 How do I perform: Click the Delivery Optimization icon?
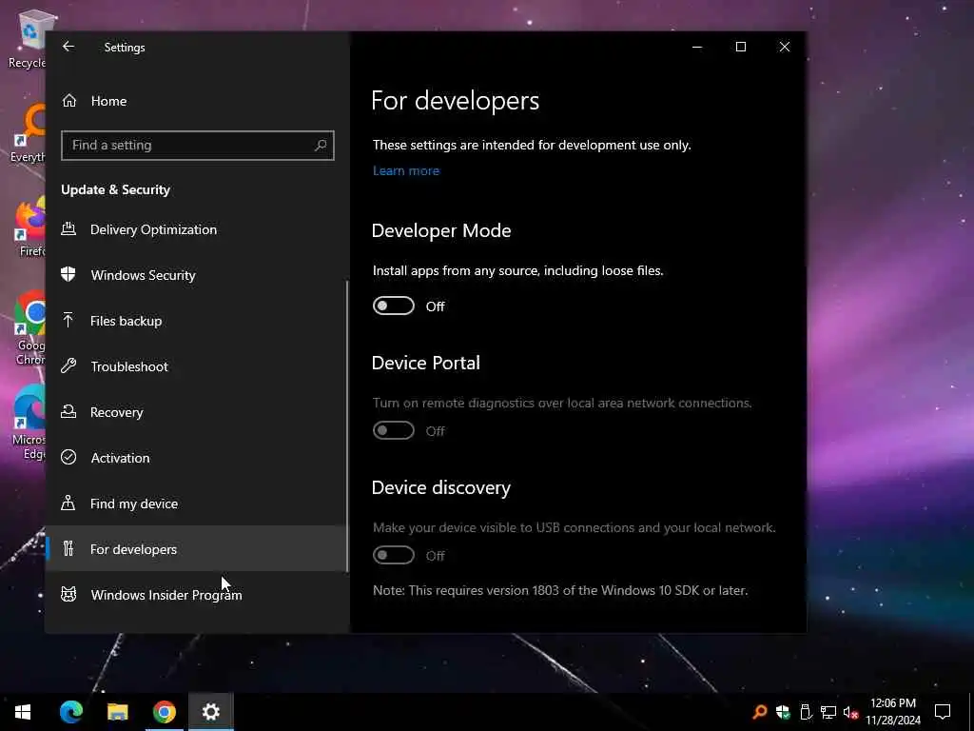68,229
